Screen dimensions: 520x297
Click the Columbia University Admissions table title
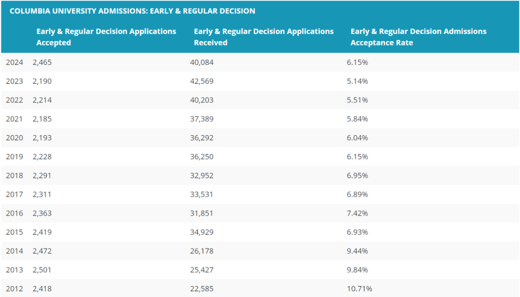[132, 11]
